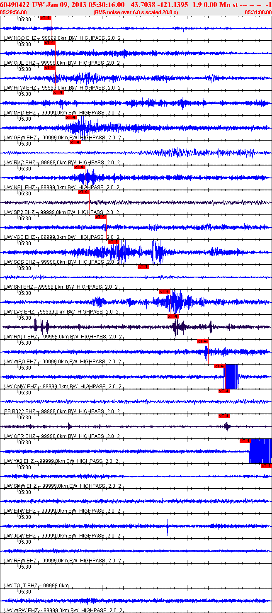Select the red pick flag on UW.GPW trace
Image resolution: width=272 pixels, height=613 pixels.
(x=71, y=117)
